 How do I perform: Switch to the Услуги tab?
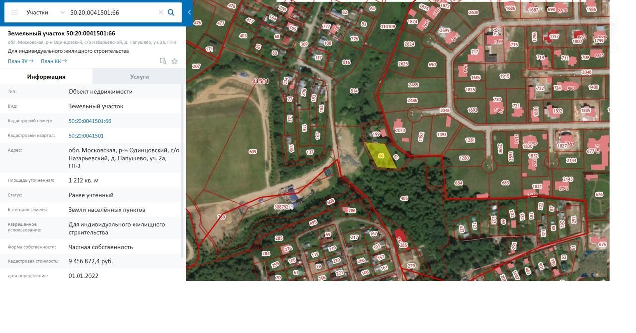pyautogui.click(x=139, y=77)
